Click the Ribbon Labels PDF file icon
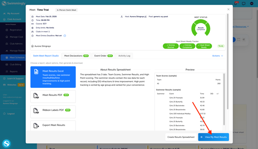 tap(36, 110)
